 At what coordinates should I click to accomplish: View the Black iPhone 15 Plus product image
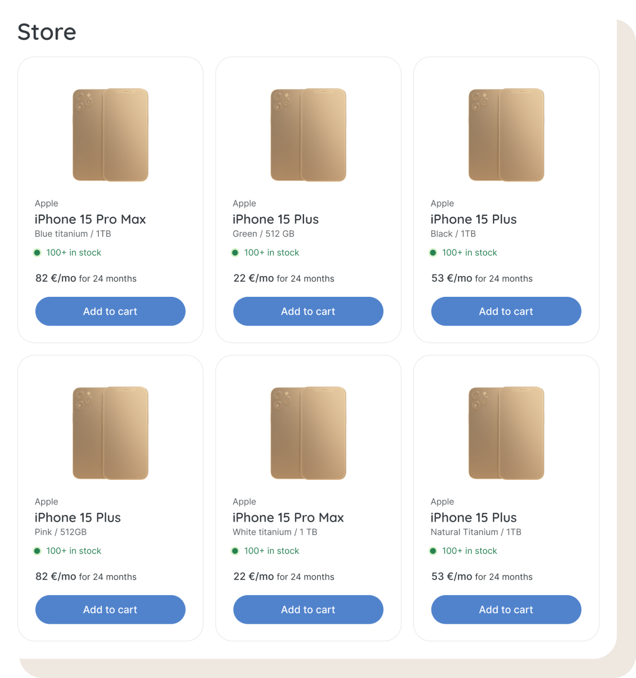coord(506,135)
